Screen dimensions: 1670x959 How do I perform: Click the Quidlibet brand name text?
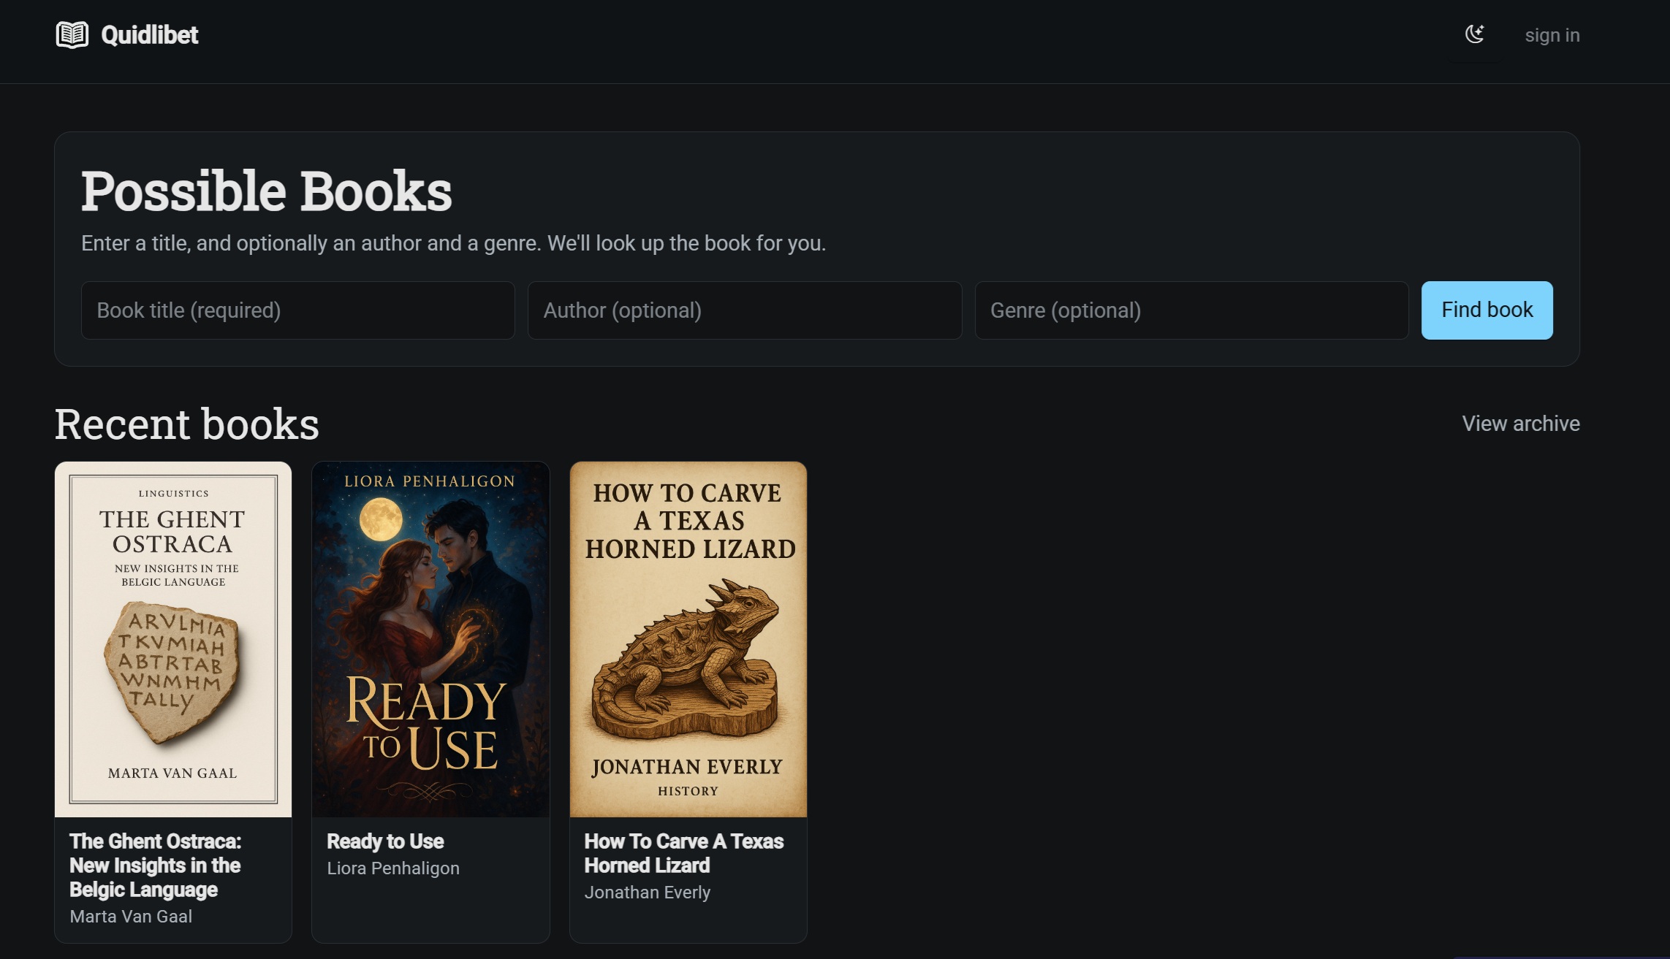tap(149, 34)
